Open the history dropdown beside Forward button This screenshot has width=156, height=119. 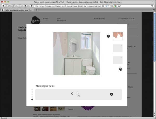9,6
